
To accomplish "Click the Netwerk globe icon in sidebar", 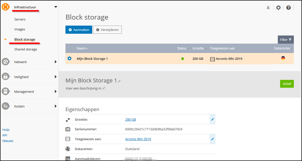I will coord(6,62).
